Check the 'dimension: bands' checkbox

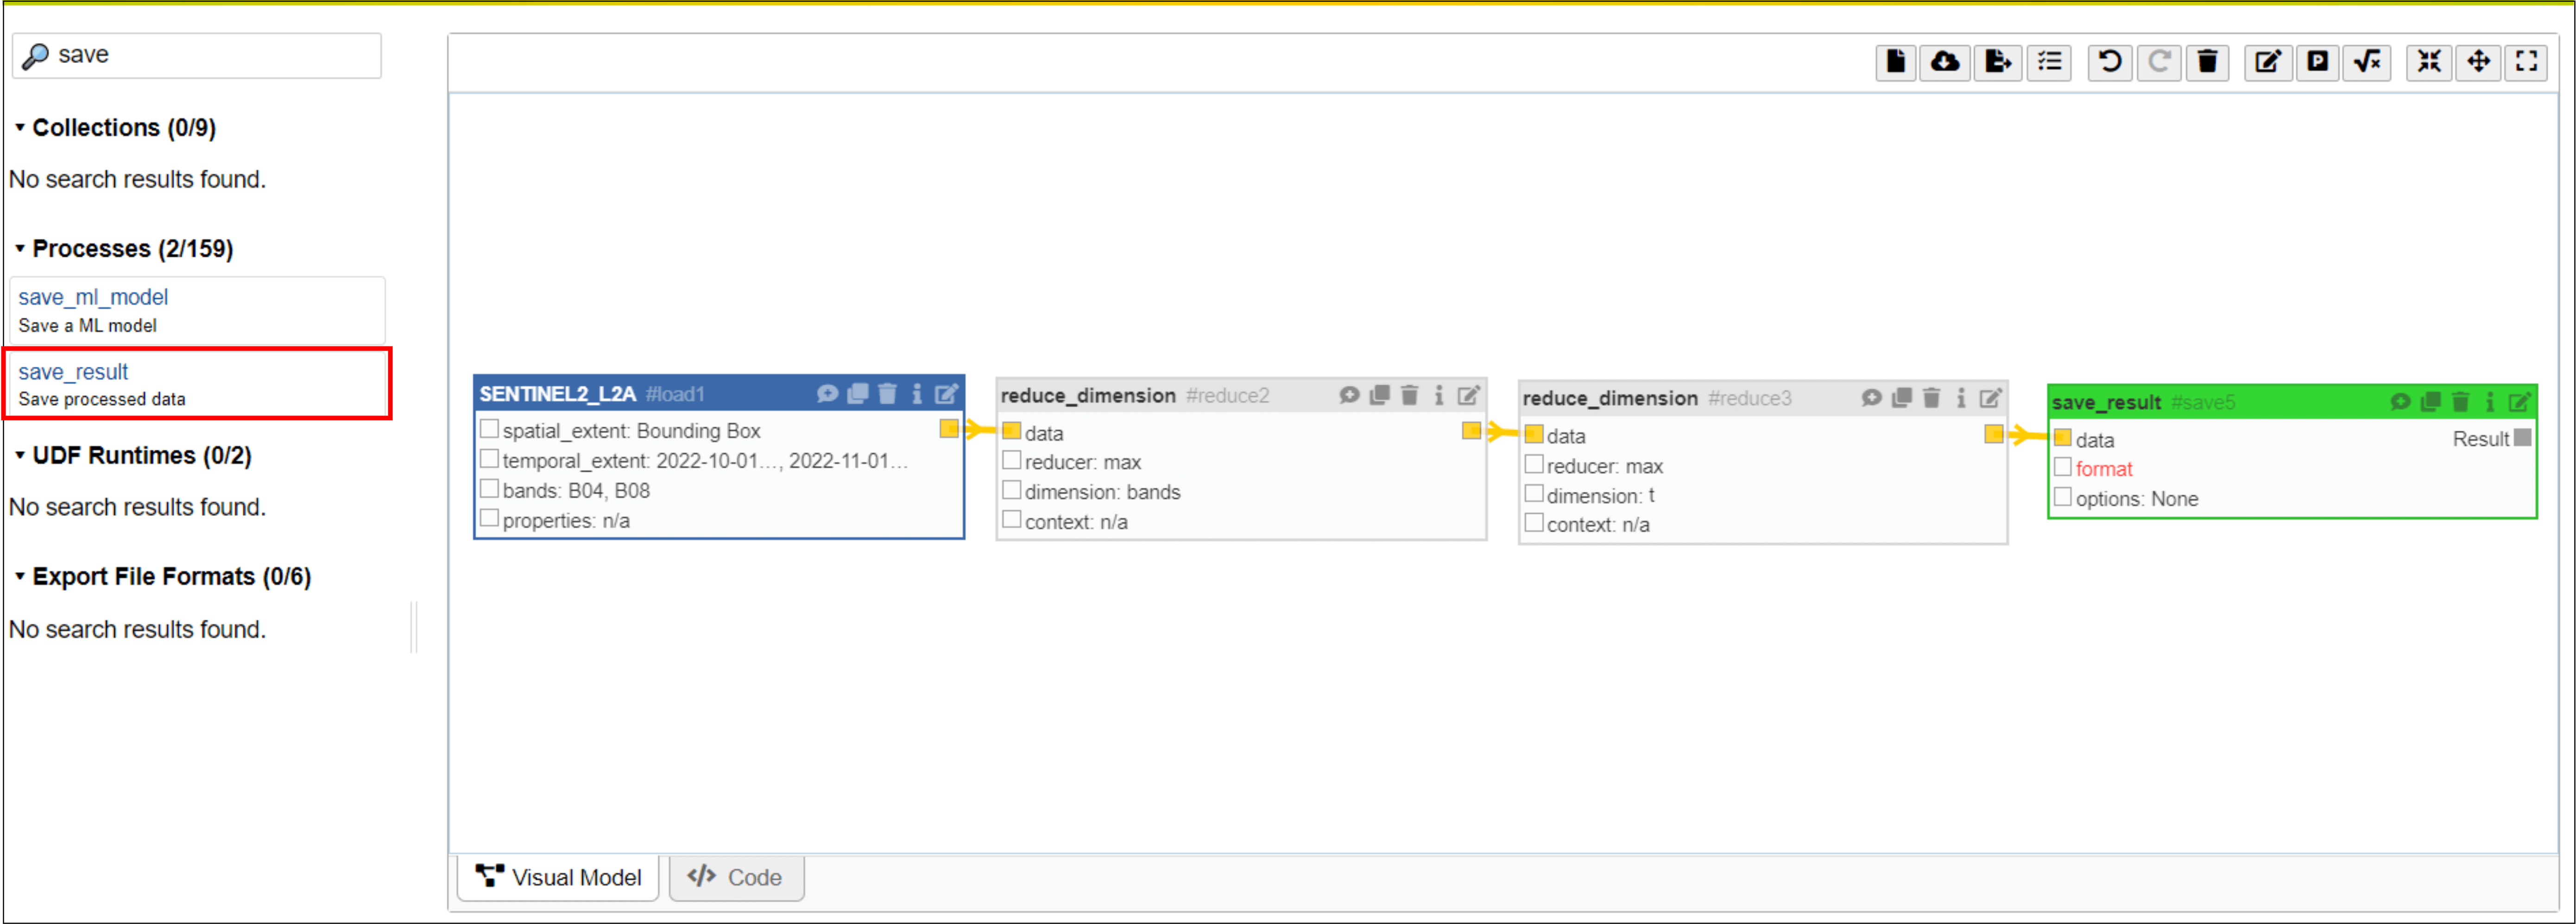(x=1011, y=490)
